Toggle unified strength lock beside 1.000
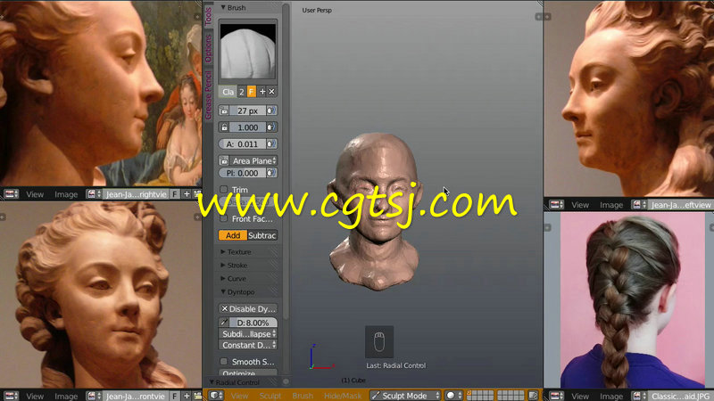 224,127
